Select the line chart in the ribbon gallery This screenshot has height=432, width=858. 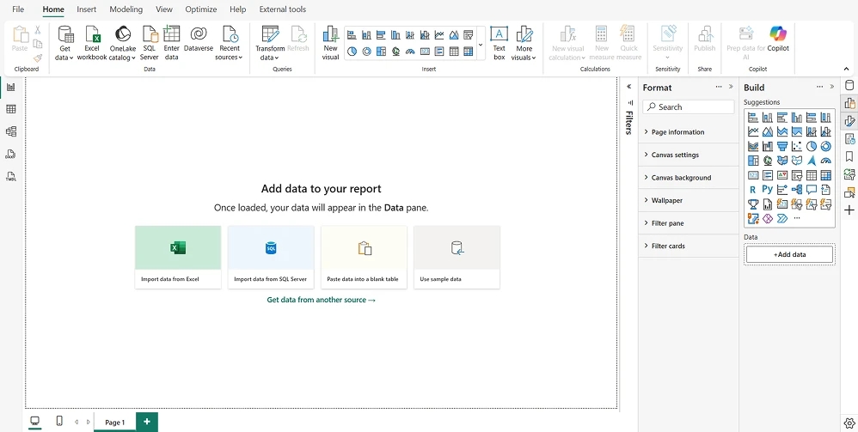pyautogui.click(x=439, y=35)
